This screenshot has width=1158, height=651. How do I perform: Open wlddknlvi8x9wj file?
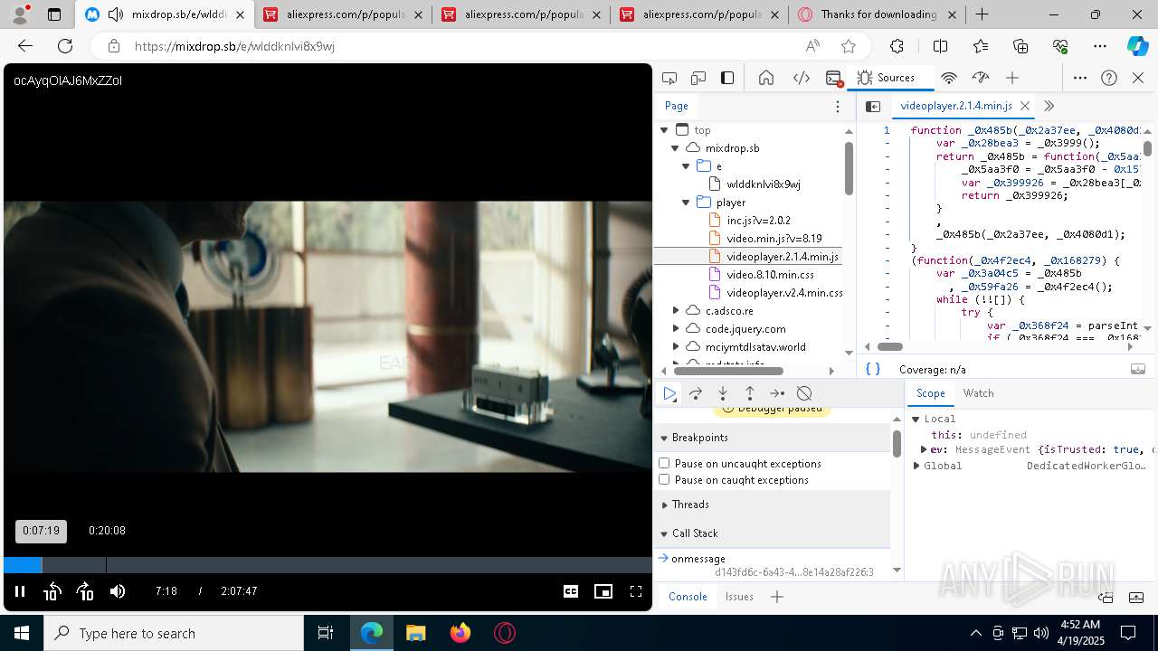click(764, 184)
